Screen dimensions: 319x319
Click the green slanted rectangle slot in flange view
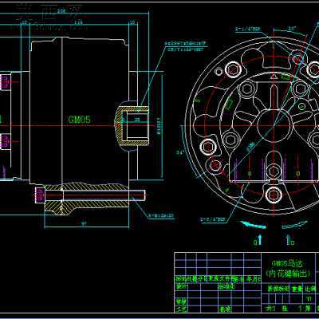(x=229, y=104)
